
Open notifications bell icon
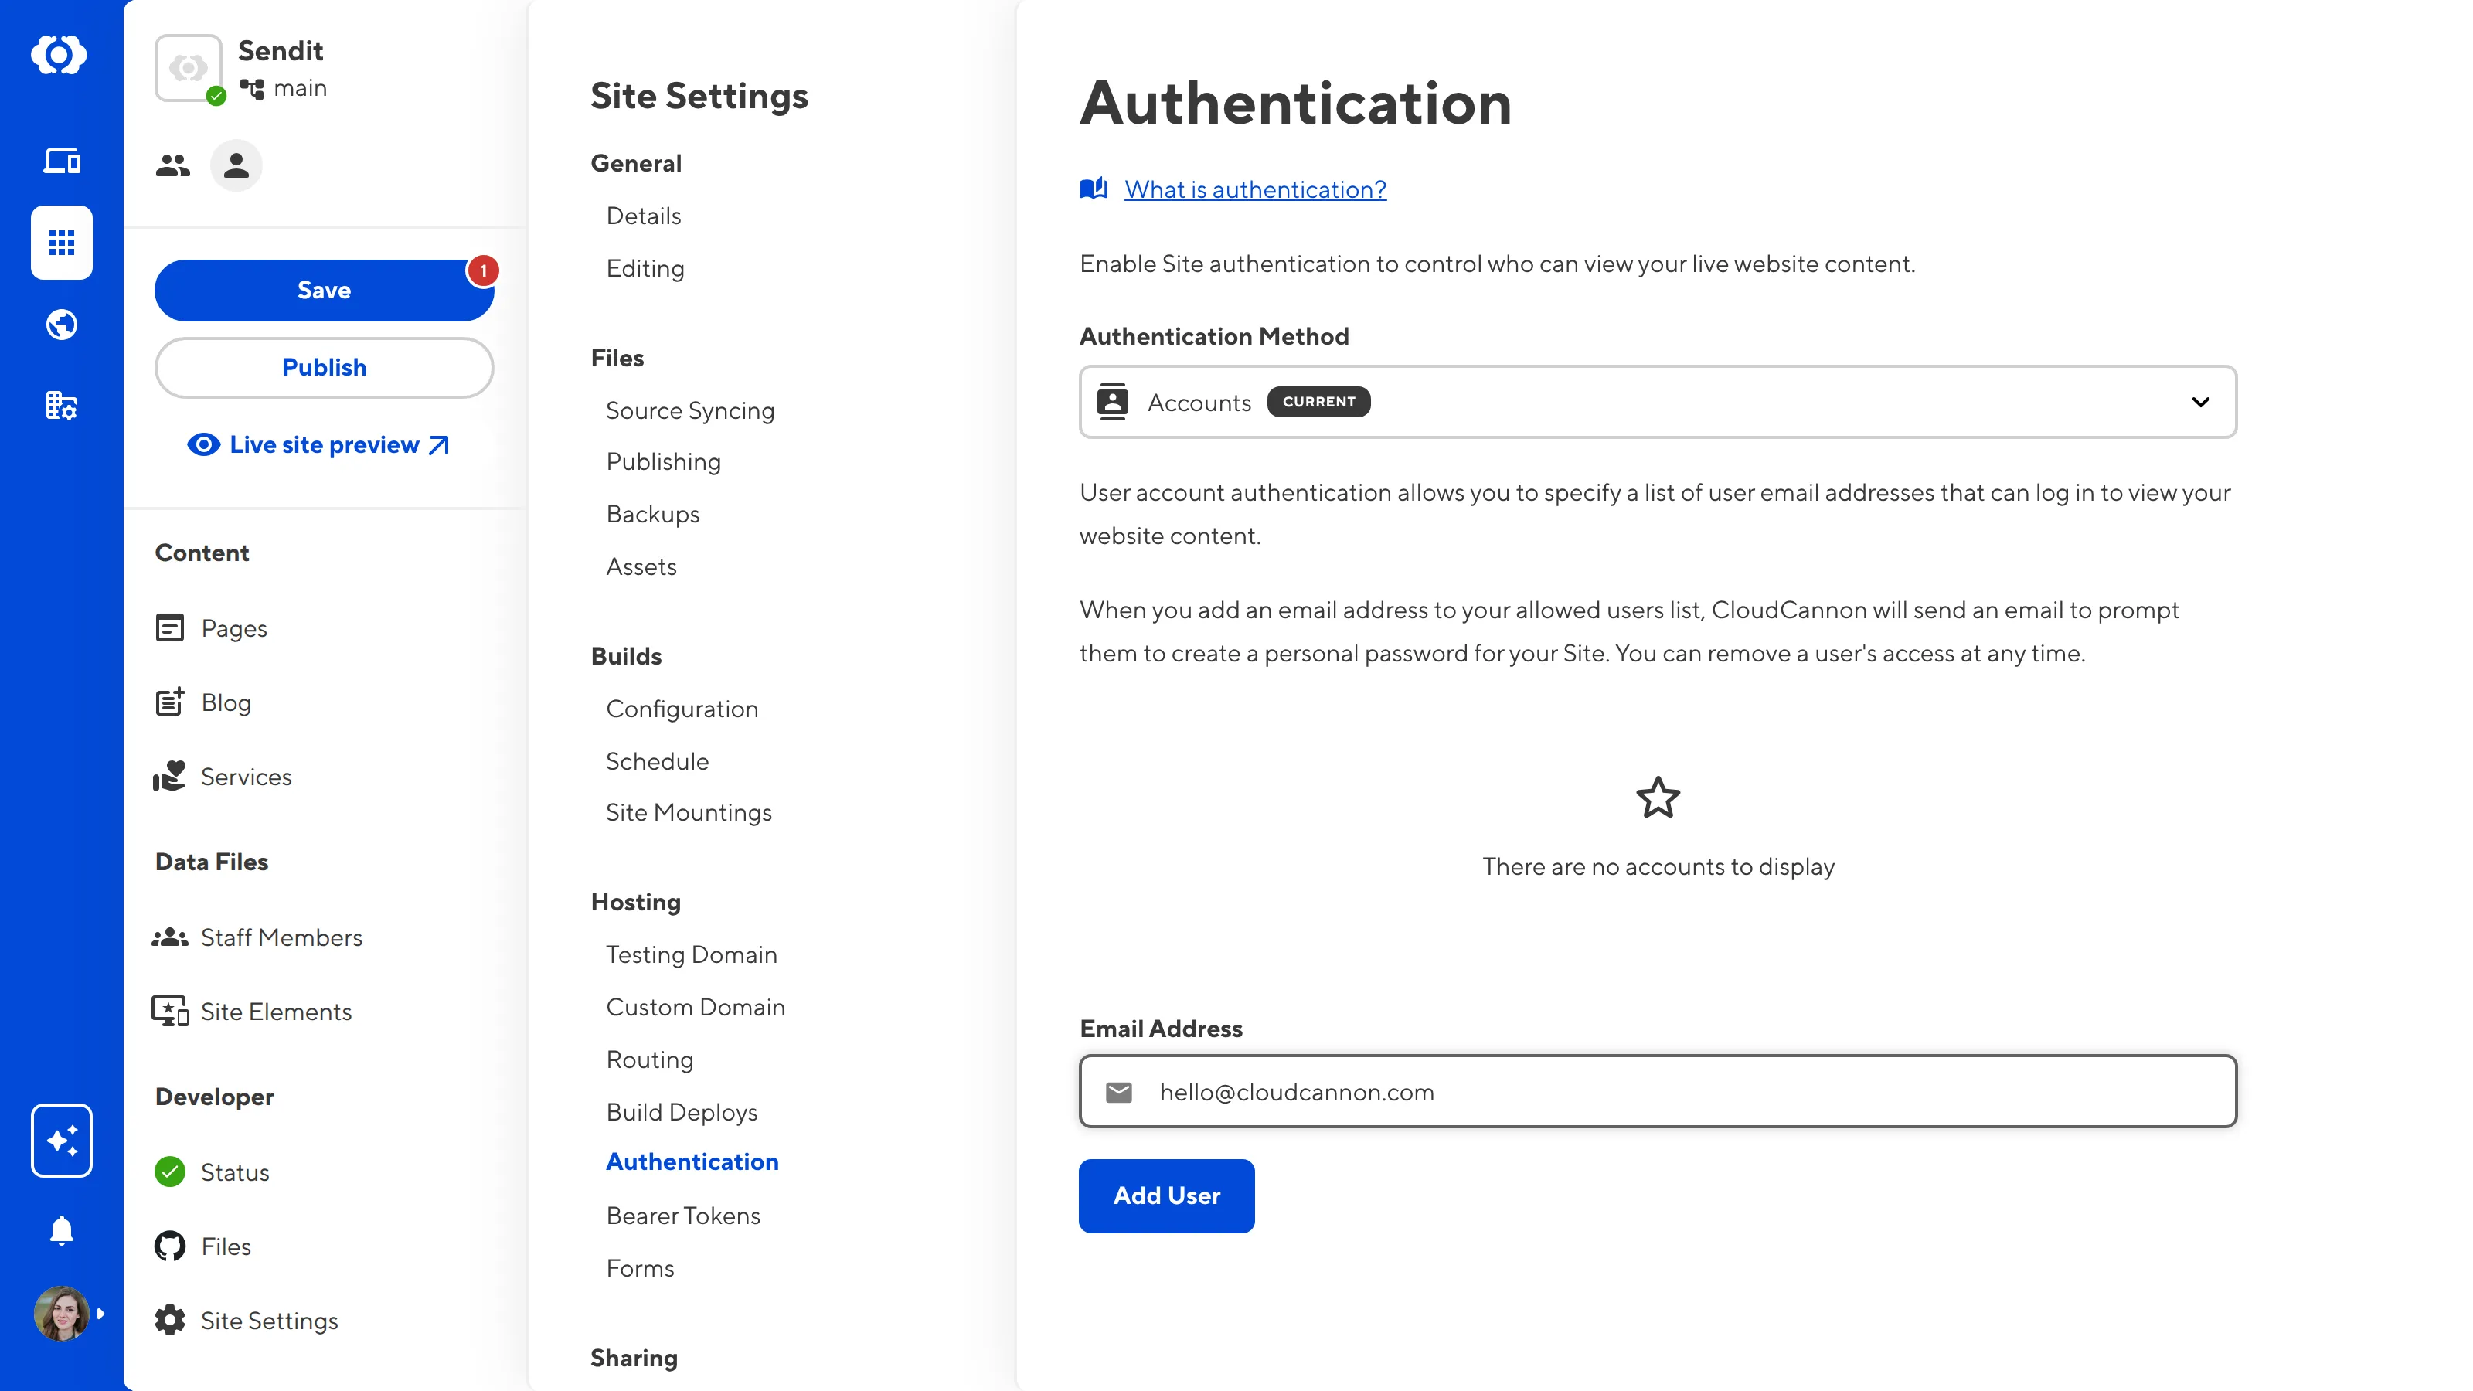[62, 1229]
